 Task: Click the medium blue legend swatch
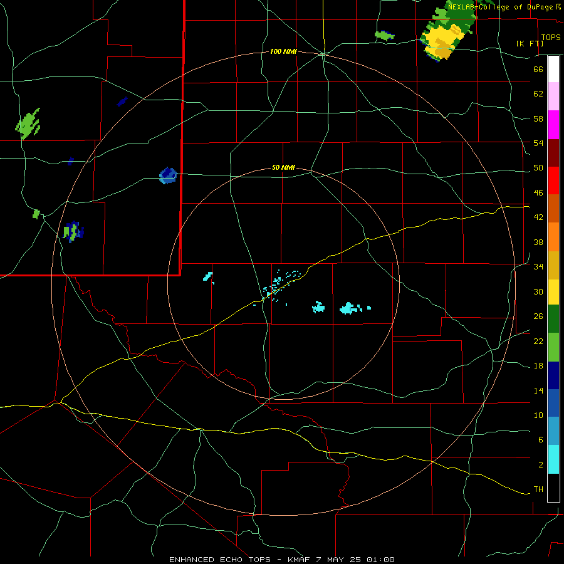click(x=553, y=403)
